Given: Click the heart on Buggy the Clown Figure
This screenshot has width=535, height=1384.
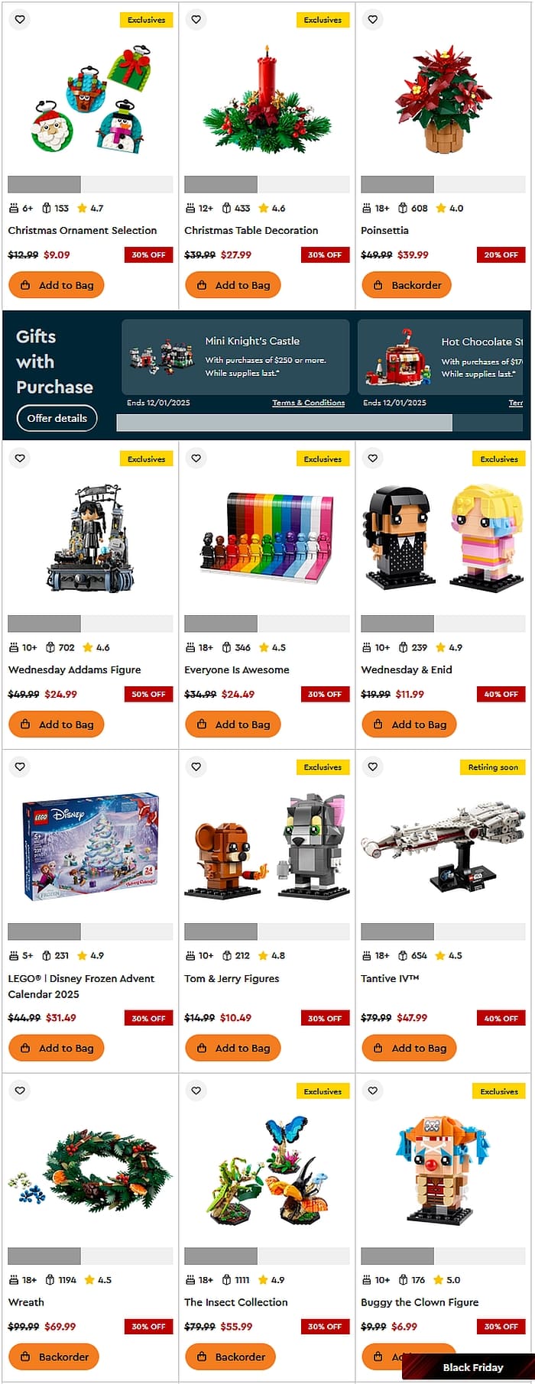Looking at the screenshot, I should click(373, 1091).
